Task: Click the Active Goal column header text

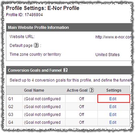Action: pyautogui.click(x=77, y=90)
